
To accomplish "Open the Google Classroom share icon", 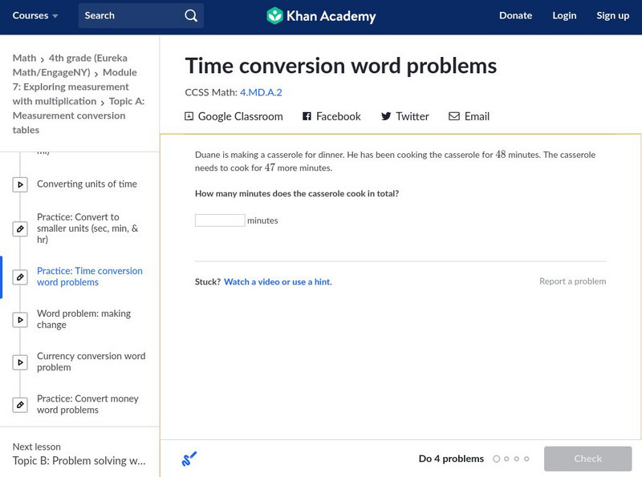I will (x=188, y=116).
